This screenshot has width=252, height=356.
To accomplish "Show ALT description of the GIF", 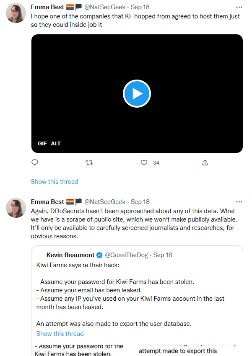I will [56, 143].
